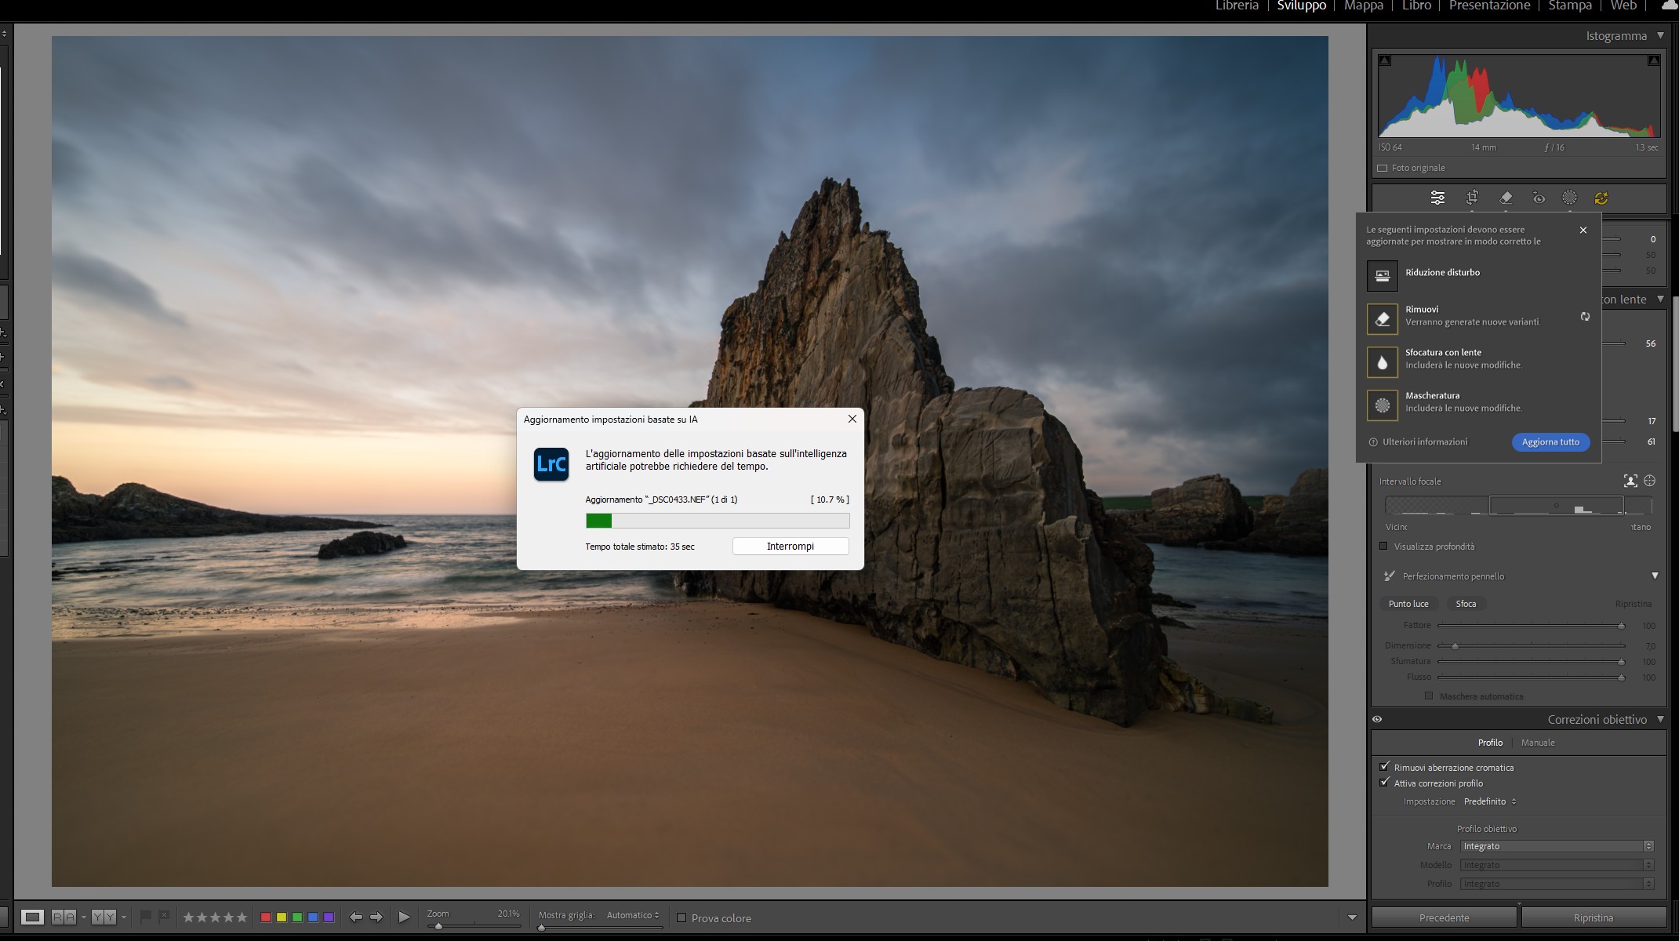
Task: Open the Marca Integrato dropdown
Action: 1557,846
